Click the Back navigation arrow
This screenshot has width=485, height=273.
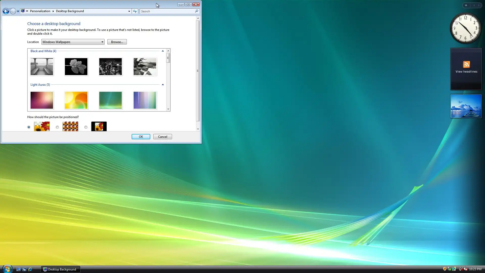6,11
